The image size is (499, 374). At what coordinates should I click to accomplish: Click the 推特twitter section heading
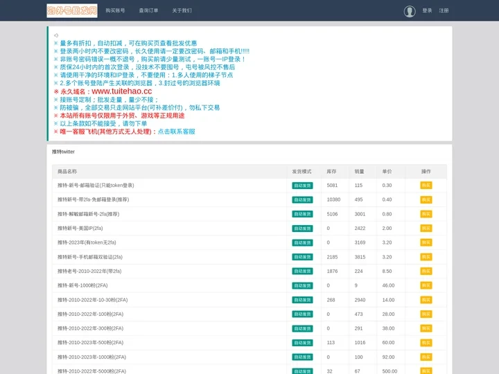pos(63,152)
